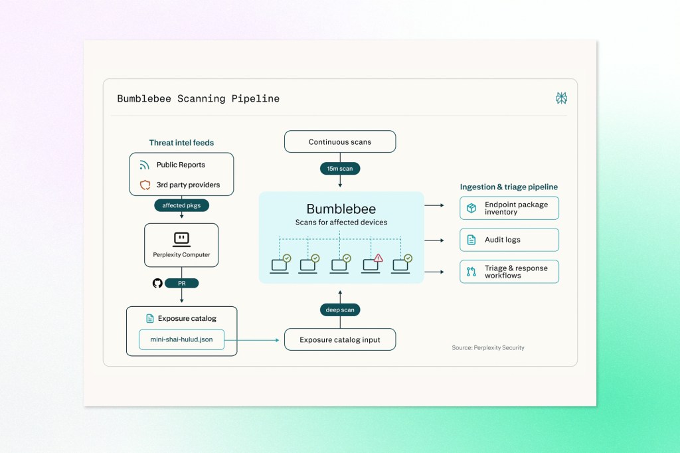Image resolution: width=680 pixels, height=453 pixels.
Task: Click the affected pkgs pill label
Action: click(x=181, y=205)
